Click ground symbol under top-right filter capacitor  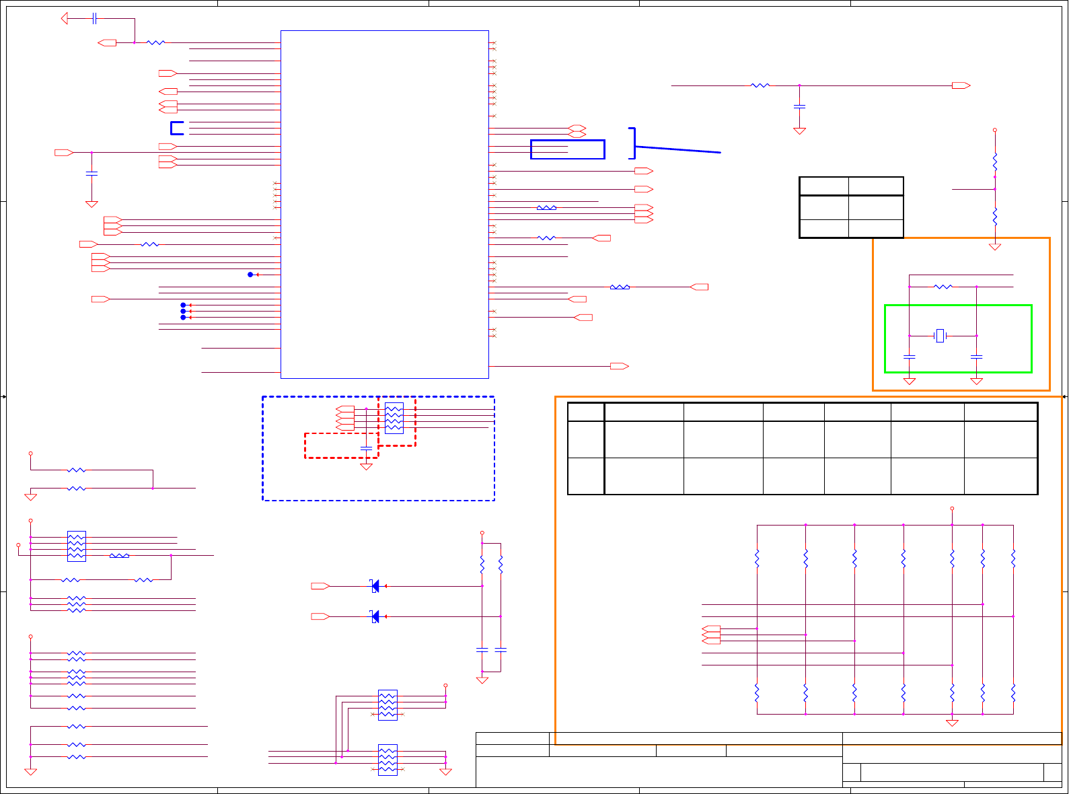pos(799,131)
